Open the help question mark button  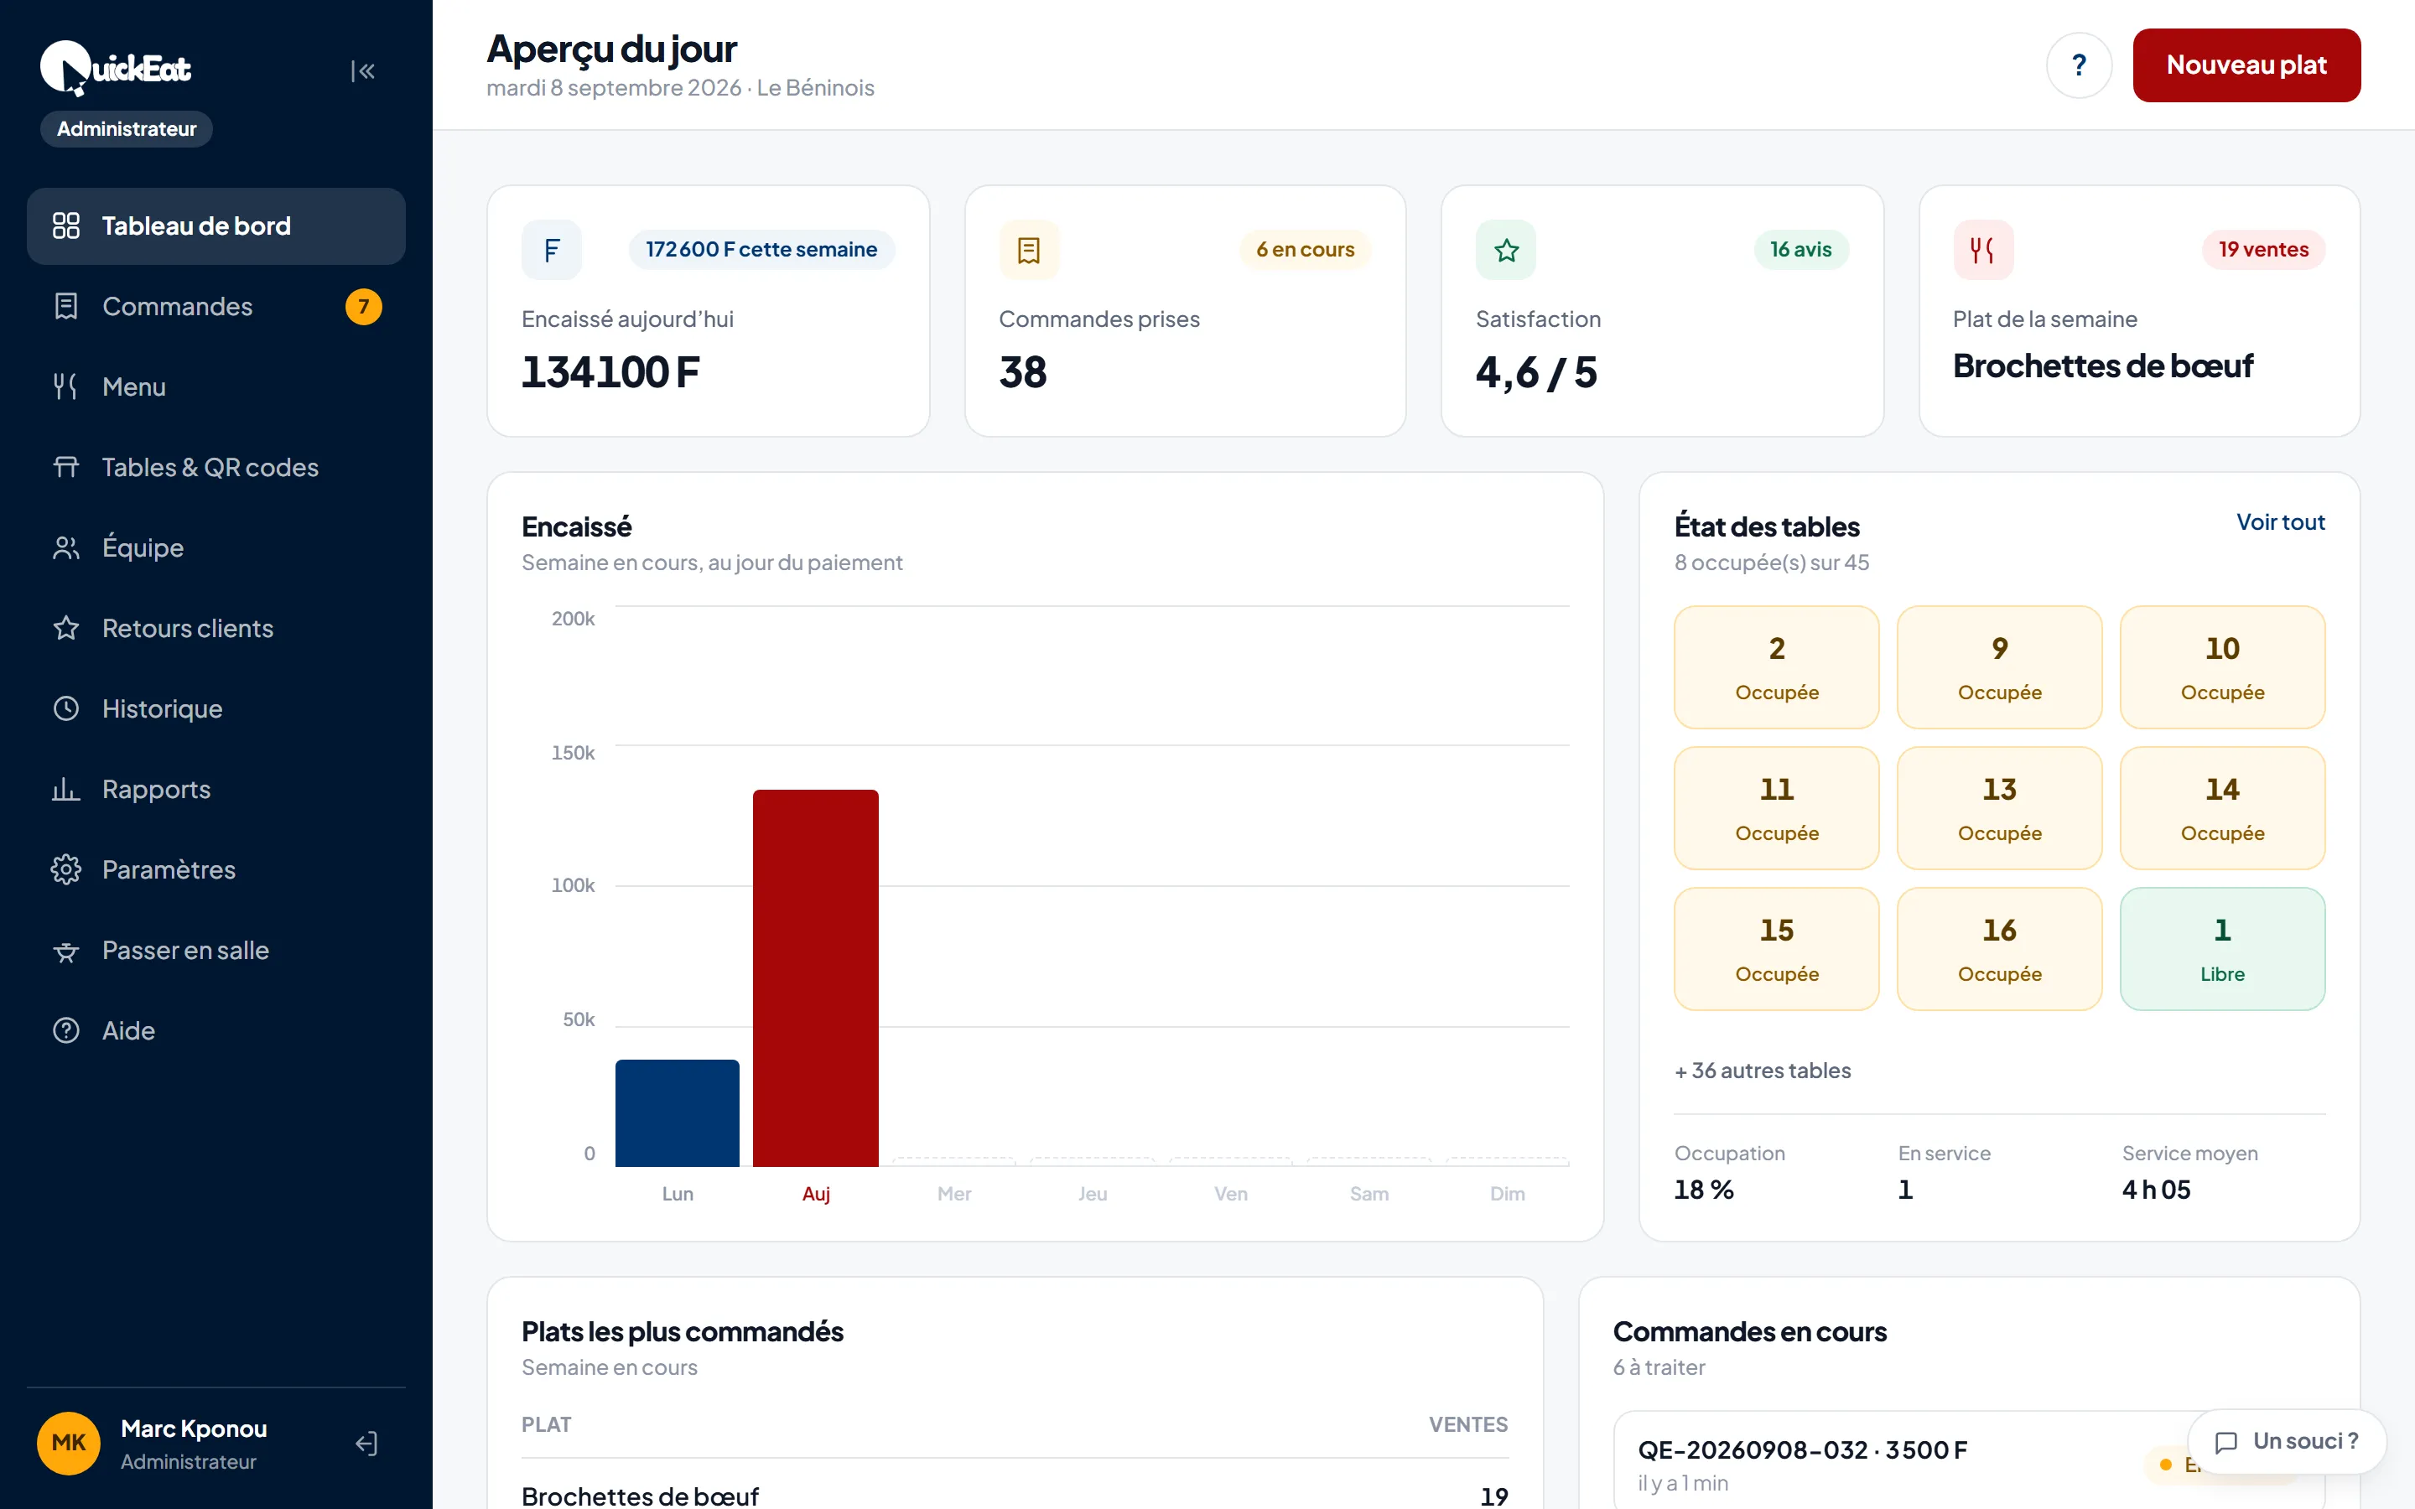[x=2079, y=66]
